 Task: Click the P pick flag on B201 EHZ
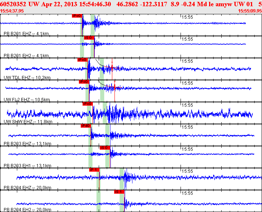(x=76, y=16)
